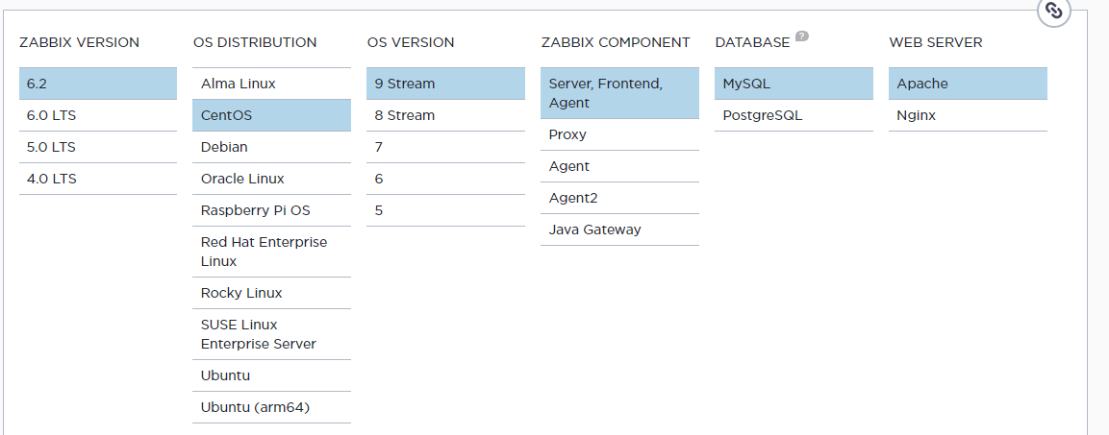
Task: Click the copy link icon
Action: click(x=1054, y=11)
